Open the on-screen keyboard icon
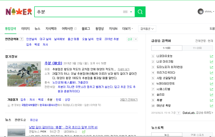 (x=125, y=12)
